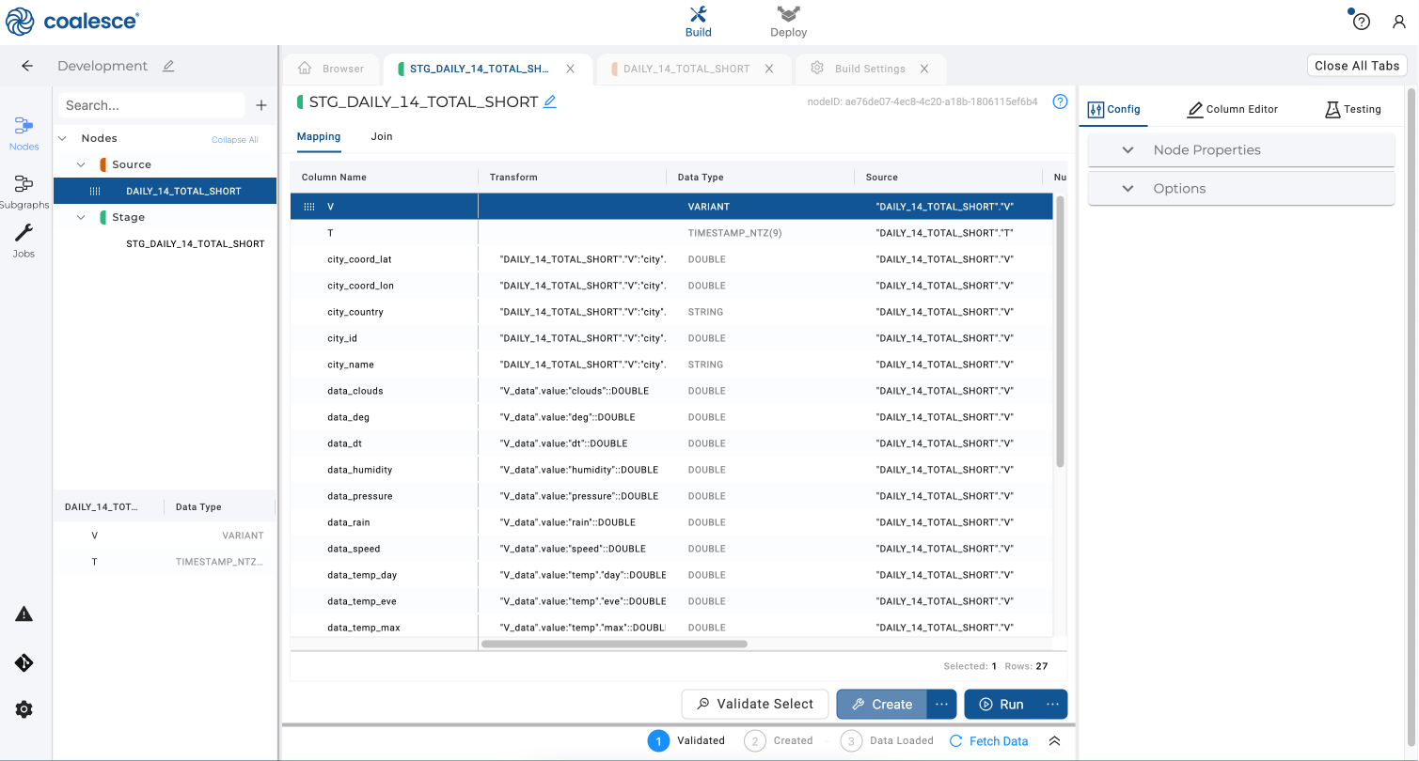Collapse the Source tree group
Screen dimensions: 1419x761
point(82,164)
